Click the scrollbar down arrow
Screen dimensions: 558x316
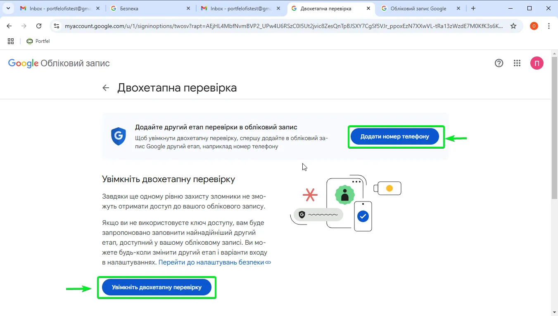[x=555, y=312]
